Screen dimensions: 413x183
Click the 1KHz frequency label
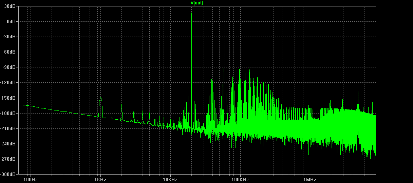point(100,179)
